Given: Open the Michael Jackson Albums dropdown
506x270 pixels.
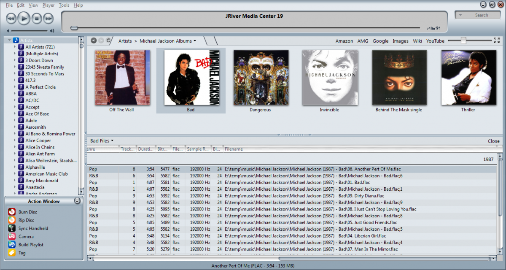Looking at the screenshot, I should tap(195, 41).
